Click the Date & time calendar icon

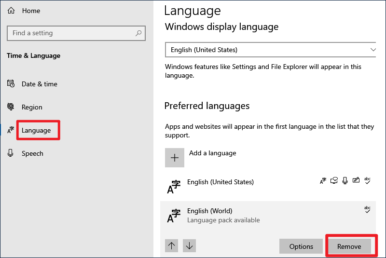[11, 83]
